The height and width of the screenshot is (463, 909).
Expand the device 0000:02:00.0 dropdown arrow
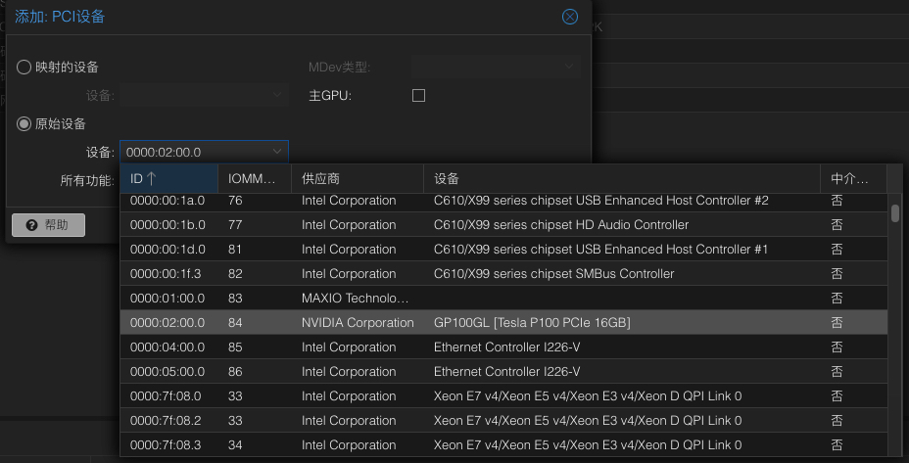[x=277, y=152]
